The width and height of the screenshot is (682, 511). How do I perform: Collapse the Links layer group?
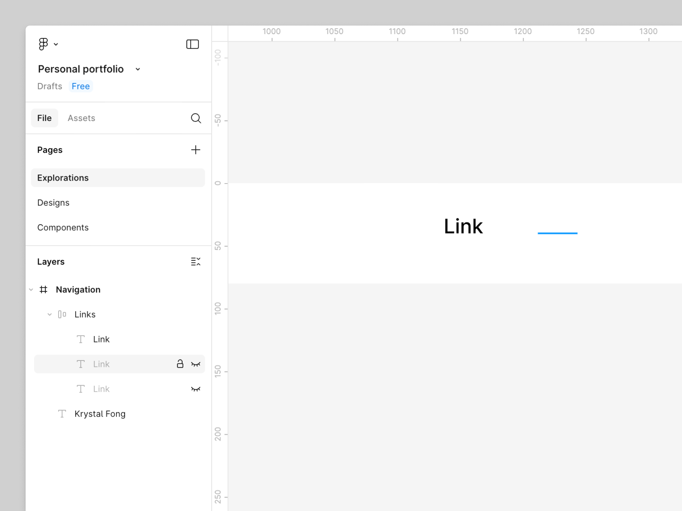pos(50,314)
